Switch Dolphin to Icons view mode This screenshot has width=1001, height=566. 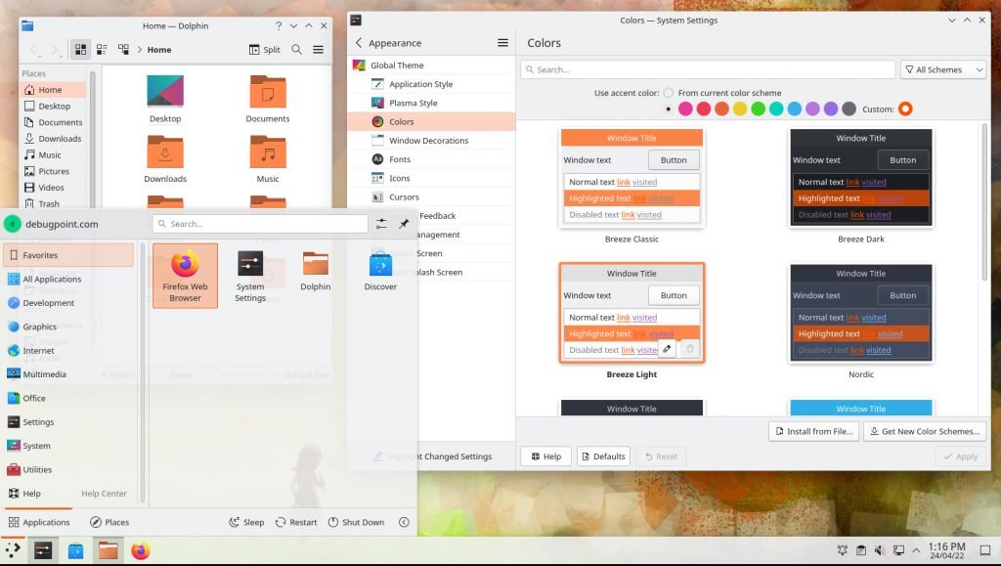(80, 49)
